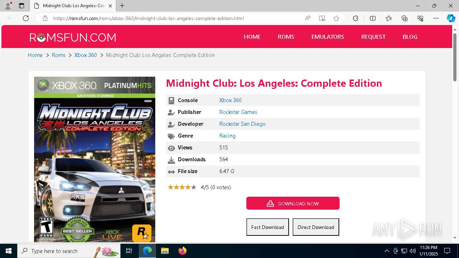Click the Fast Download button
This screenshot has height=258, width=459.
[268, 227]
